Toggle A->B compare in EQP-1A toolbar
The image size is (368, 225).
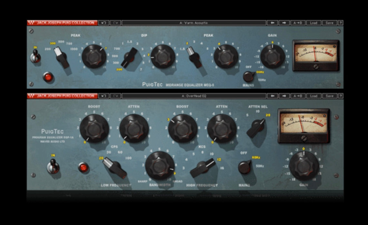click(298, 96)
